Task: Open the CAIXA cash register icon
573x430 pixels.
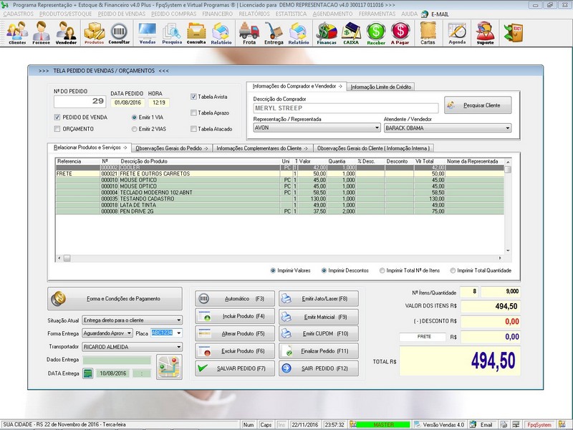Action: 351,32
